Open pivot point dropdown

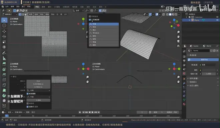tap(87, 11)
